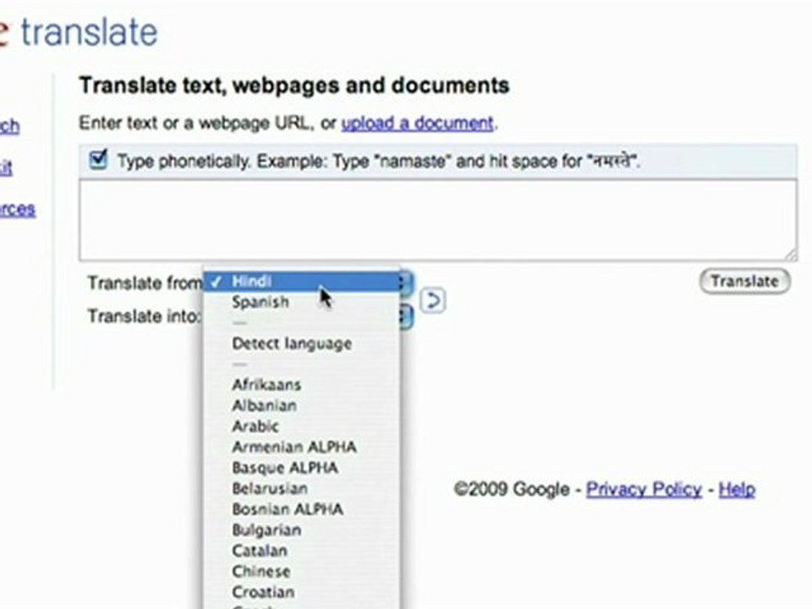Choose Albanian from the dropdown list
This screenshot has height=609, width=812.
(302, 405)
